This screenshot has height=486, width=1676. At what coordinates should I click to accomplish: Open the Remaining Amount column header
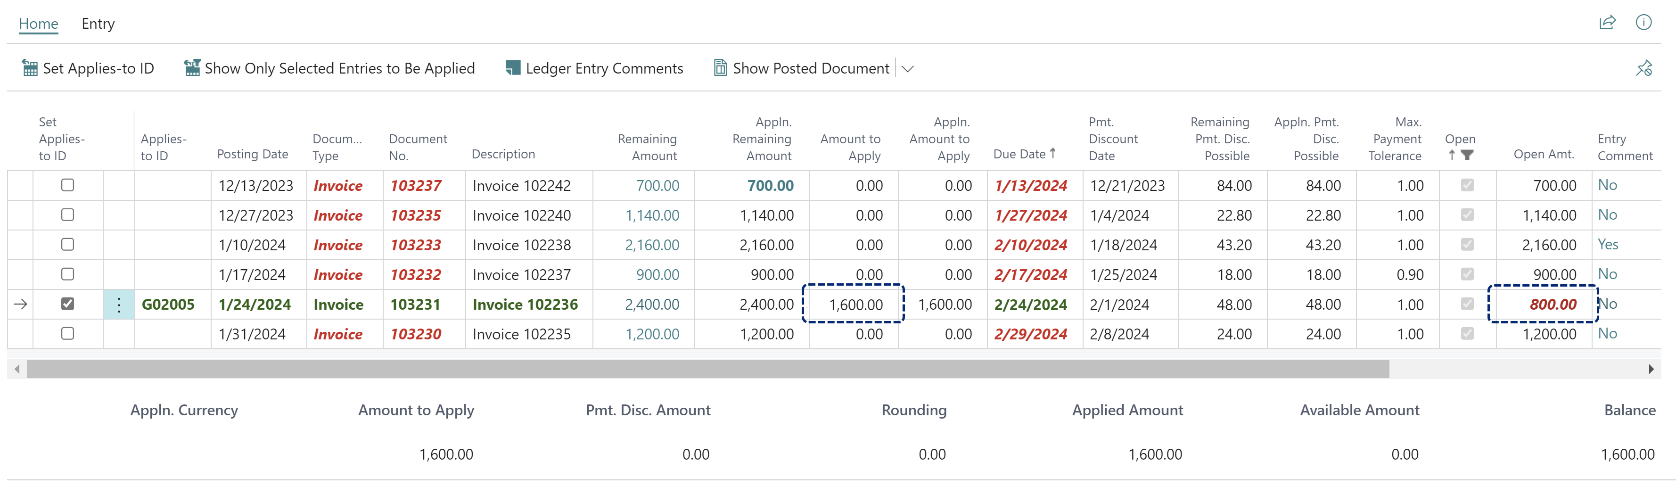pos(648,147)
